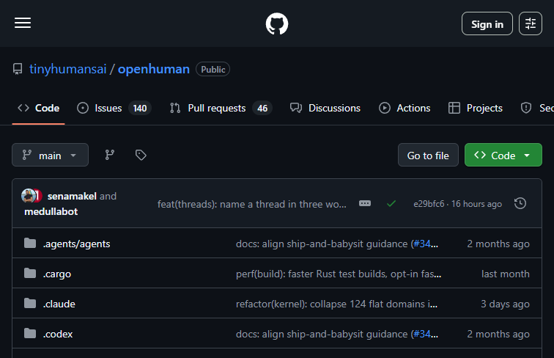The width and height of the screenshot is (554, 358).
Task: View all branches icon
Action: point(109,155)
